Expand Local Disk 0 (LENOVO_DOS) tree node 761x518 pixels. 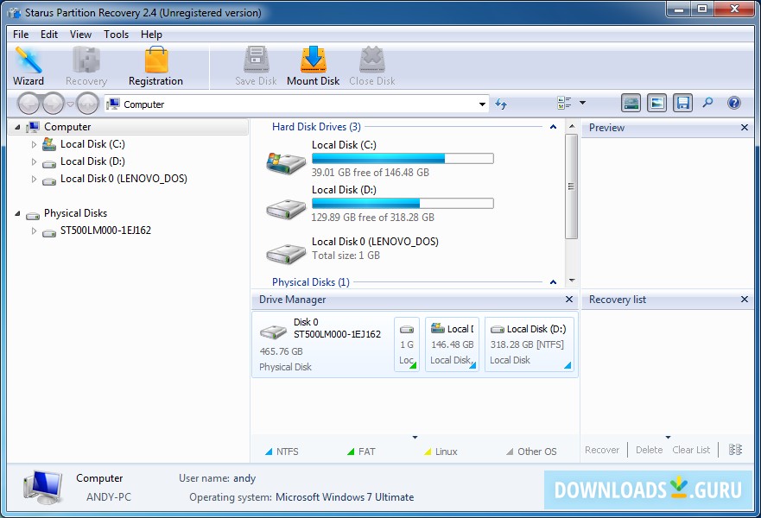[x=34, y=179]
